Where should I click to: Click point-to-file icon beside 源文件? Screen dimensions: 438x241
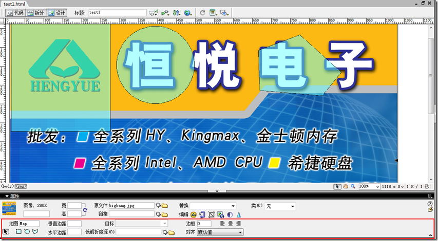[x=158, y=206]
